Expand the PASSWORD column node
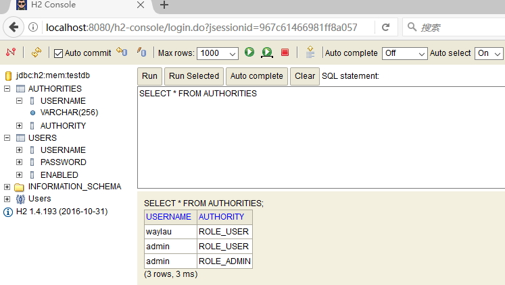 (20, 162)
